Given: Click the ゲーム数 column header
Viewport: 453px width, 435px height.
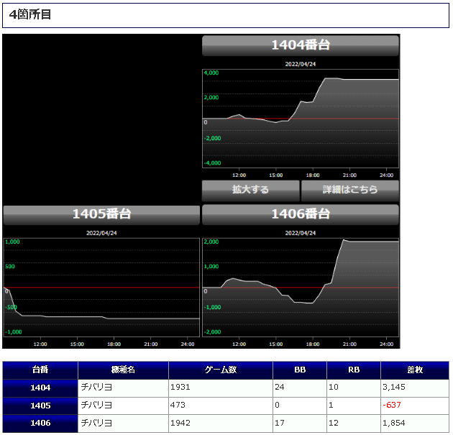Looking at the screenshot, I should (x=221, y=370).
